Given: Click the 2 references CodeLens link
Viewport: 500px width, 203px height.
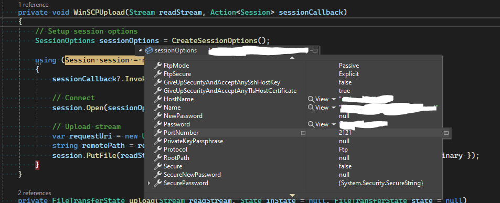Looking at the screenshot, I should pyautogui.click(x=35, y=193).
